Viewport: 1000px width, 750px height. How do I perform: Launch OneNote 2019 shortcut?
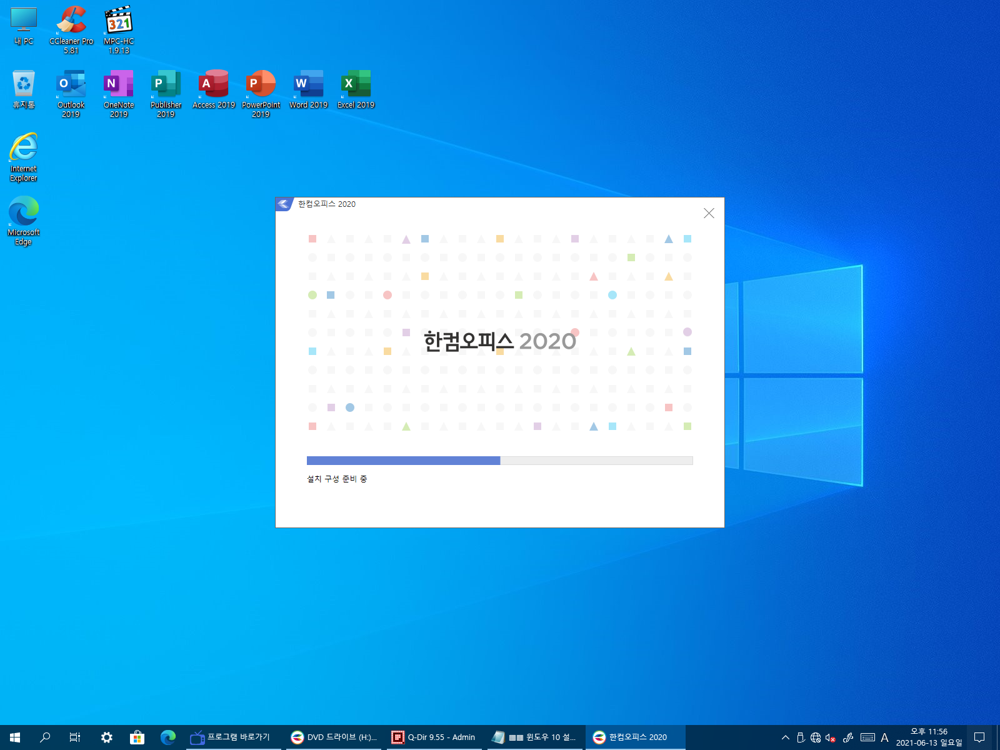click(x=119, y=94)
